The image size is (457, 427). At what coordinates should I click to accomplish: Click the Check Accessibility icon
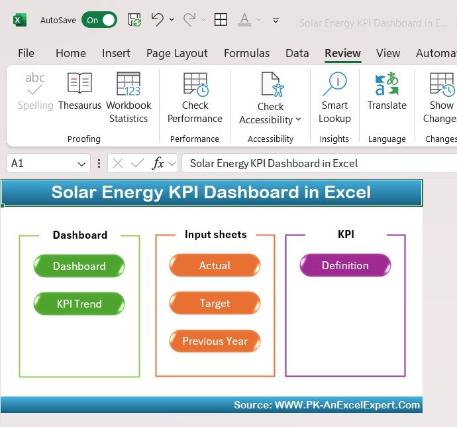coord(272,84)
